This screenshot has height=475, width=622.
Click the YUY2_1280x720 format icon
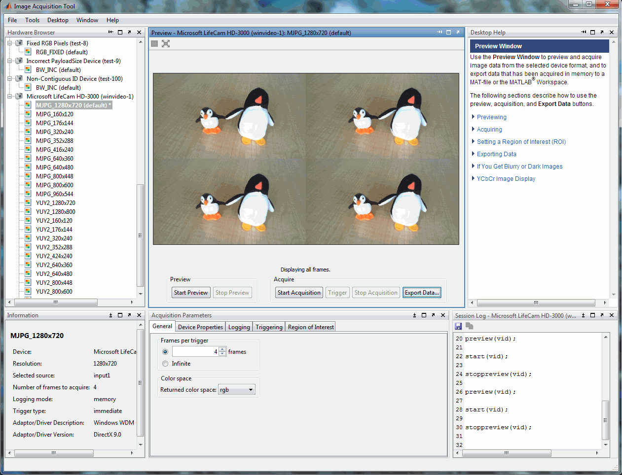pos(29,203)
